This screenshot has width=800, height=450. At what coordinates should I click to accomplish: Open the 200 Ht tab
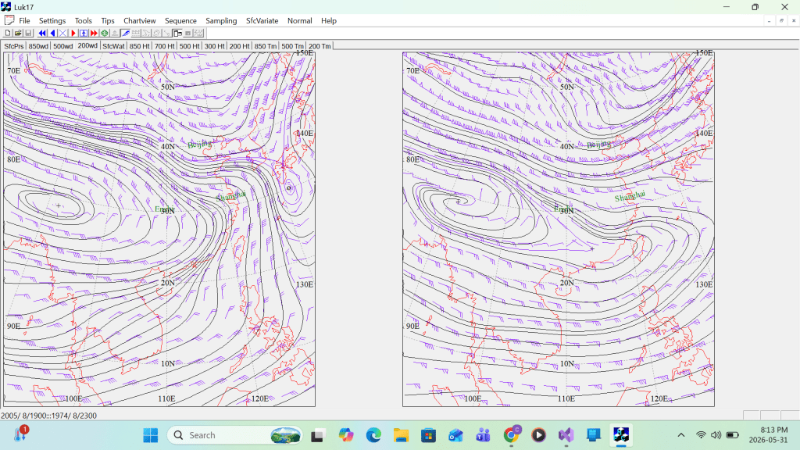pyautogui.click(x=239, y=46)
